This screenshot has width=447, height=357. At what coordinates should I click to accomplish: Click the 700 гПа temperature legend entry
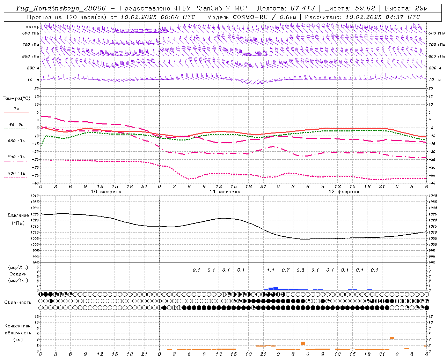click(x=16, y=157)
